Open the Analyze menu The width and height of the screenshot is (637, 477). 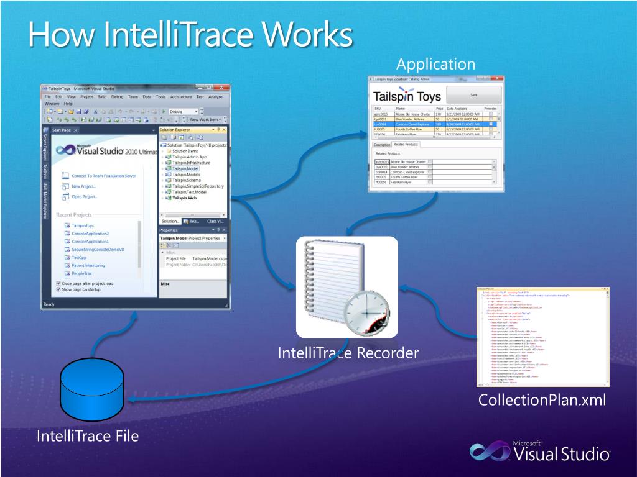coord(215,97)
